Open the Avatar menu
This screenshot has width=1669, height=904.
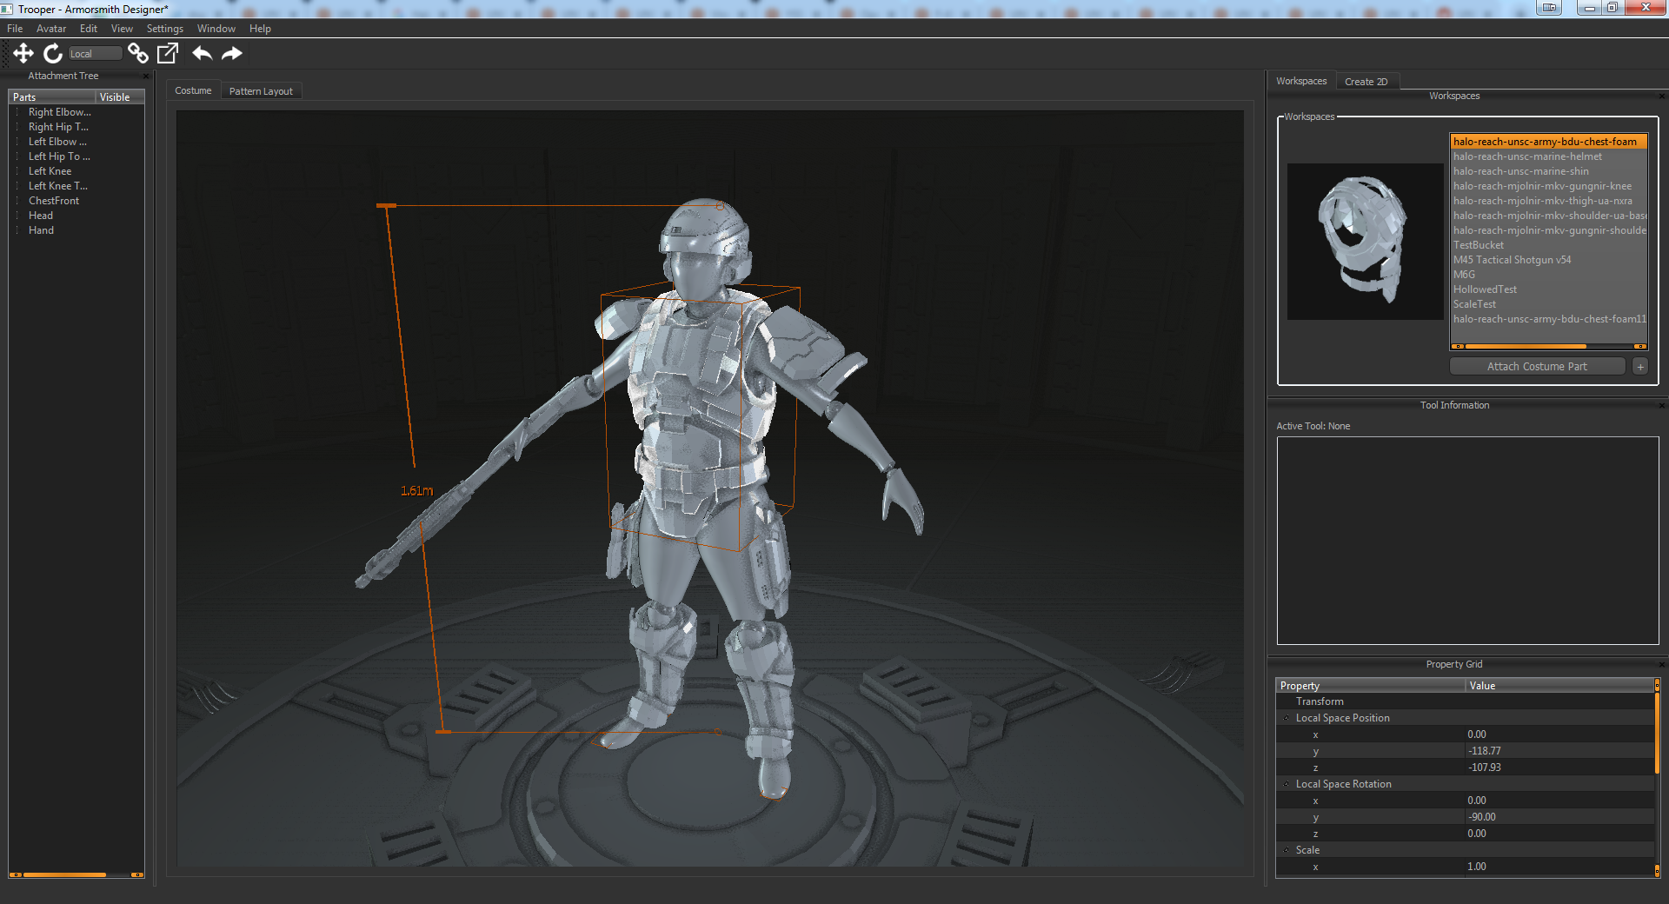click(x=51, y=29)
